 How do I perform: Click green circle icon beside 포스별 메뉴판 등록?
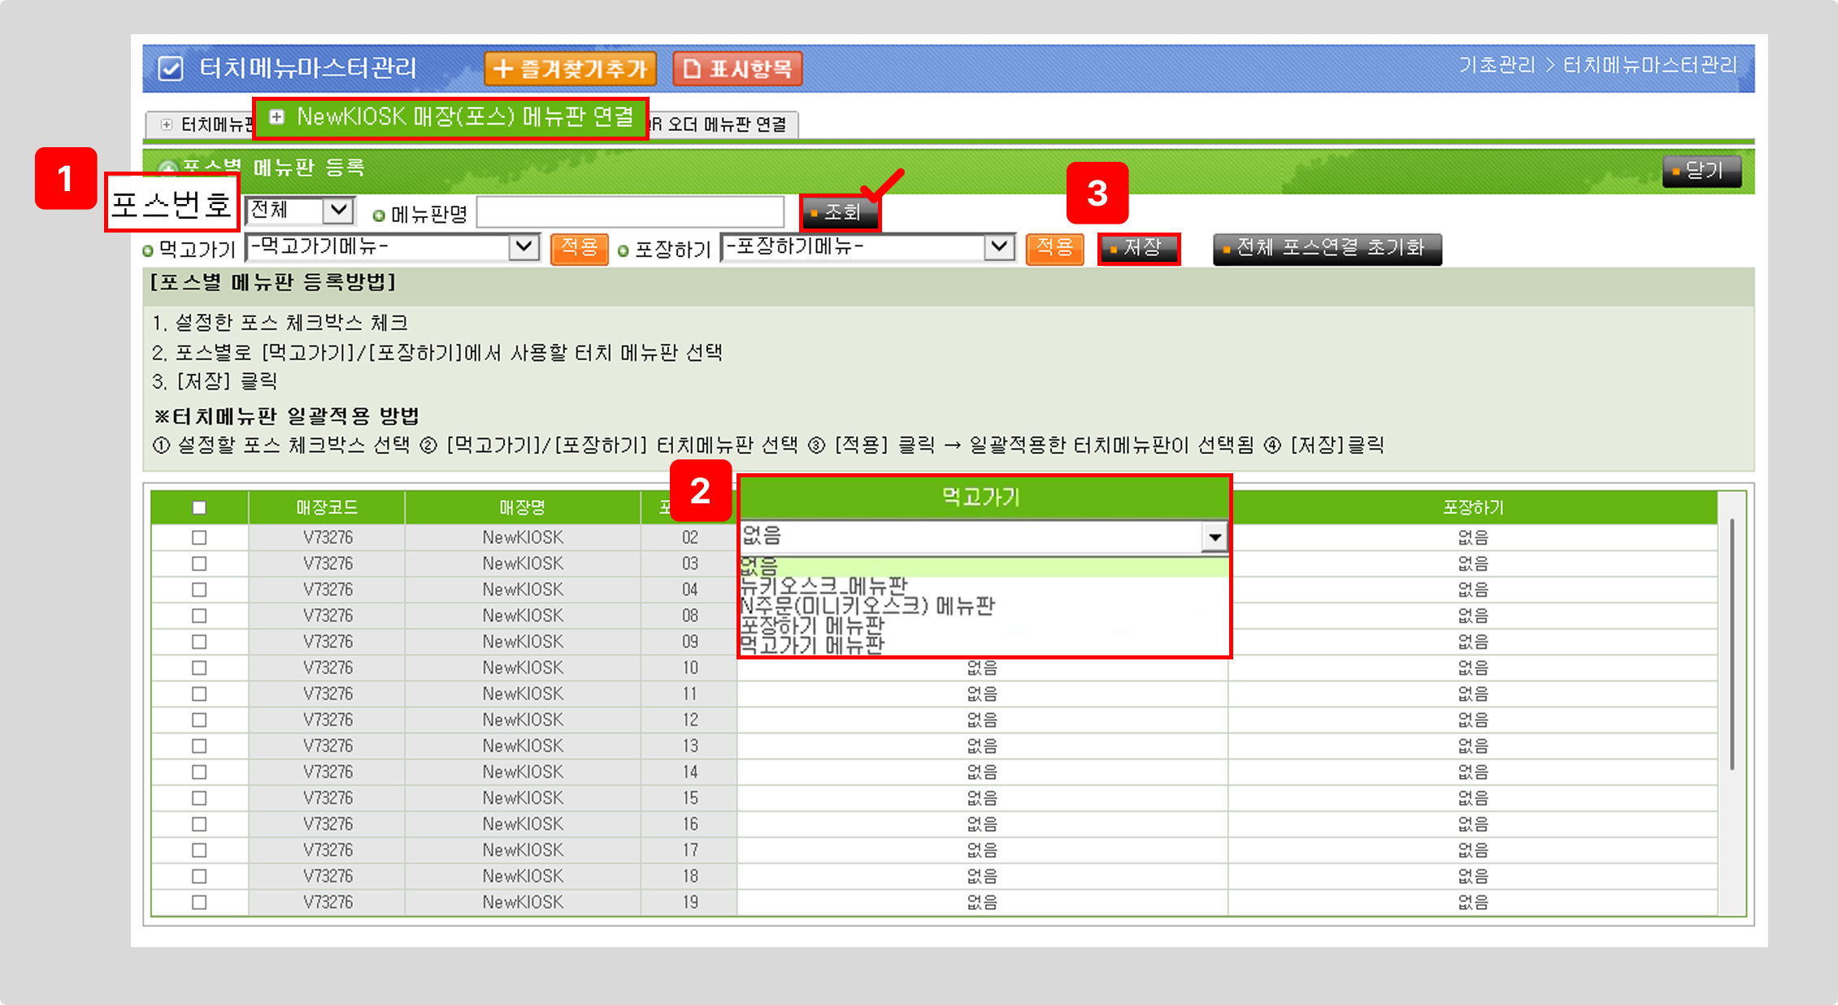167,168
